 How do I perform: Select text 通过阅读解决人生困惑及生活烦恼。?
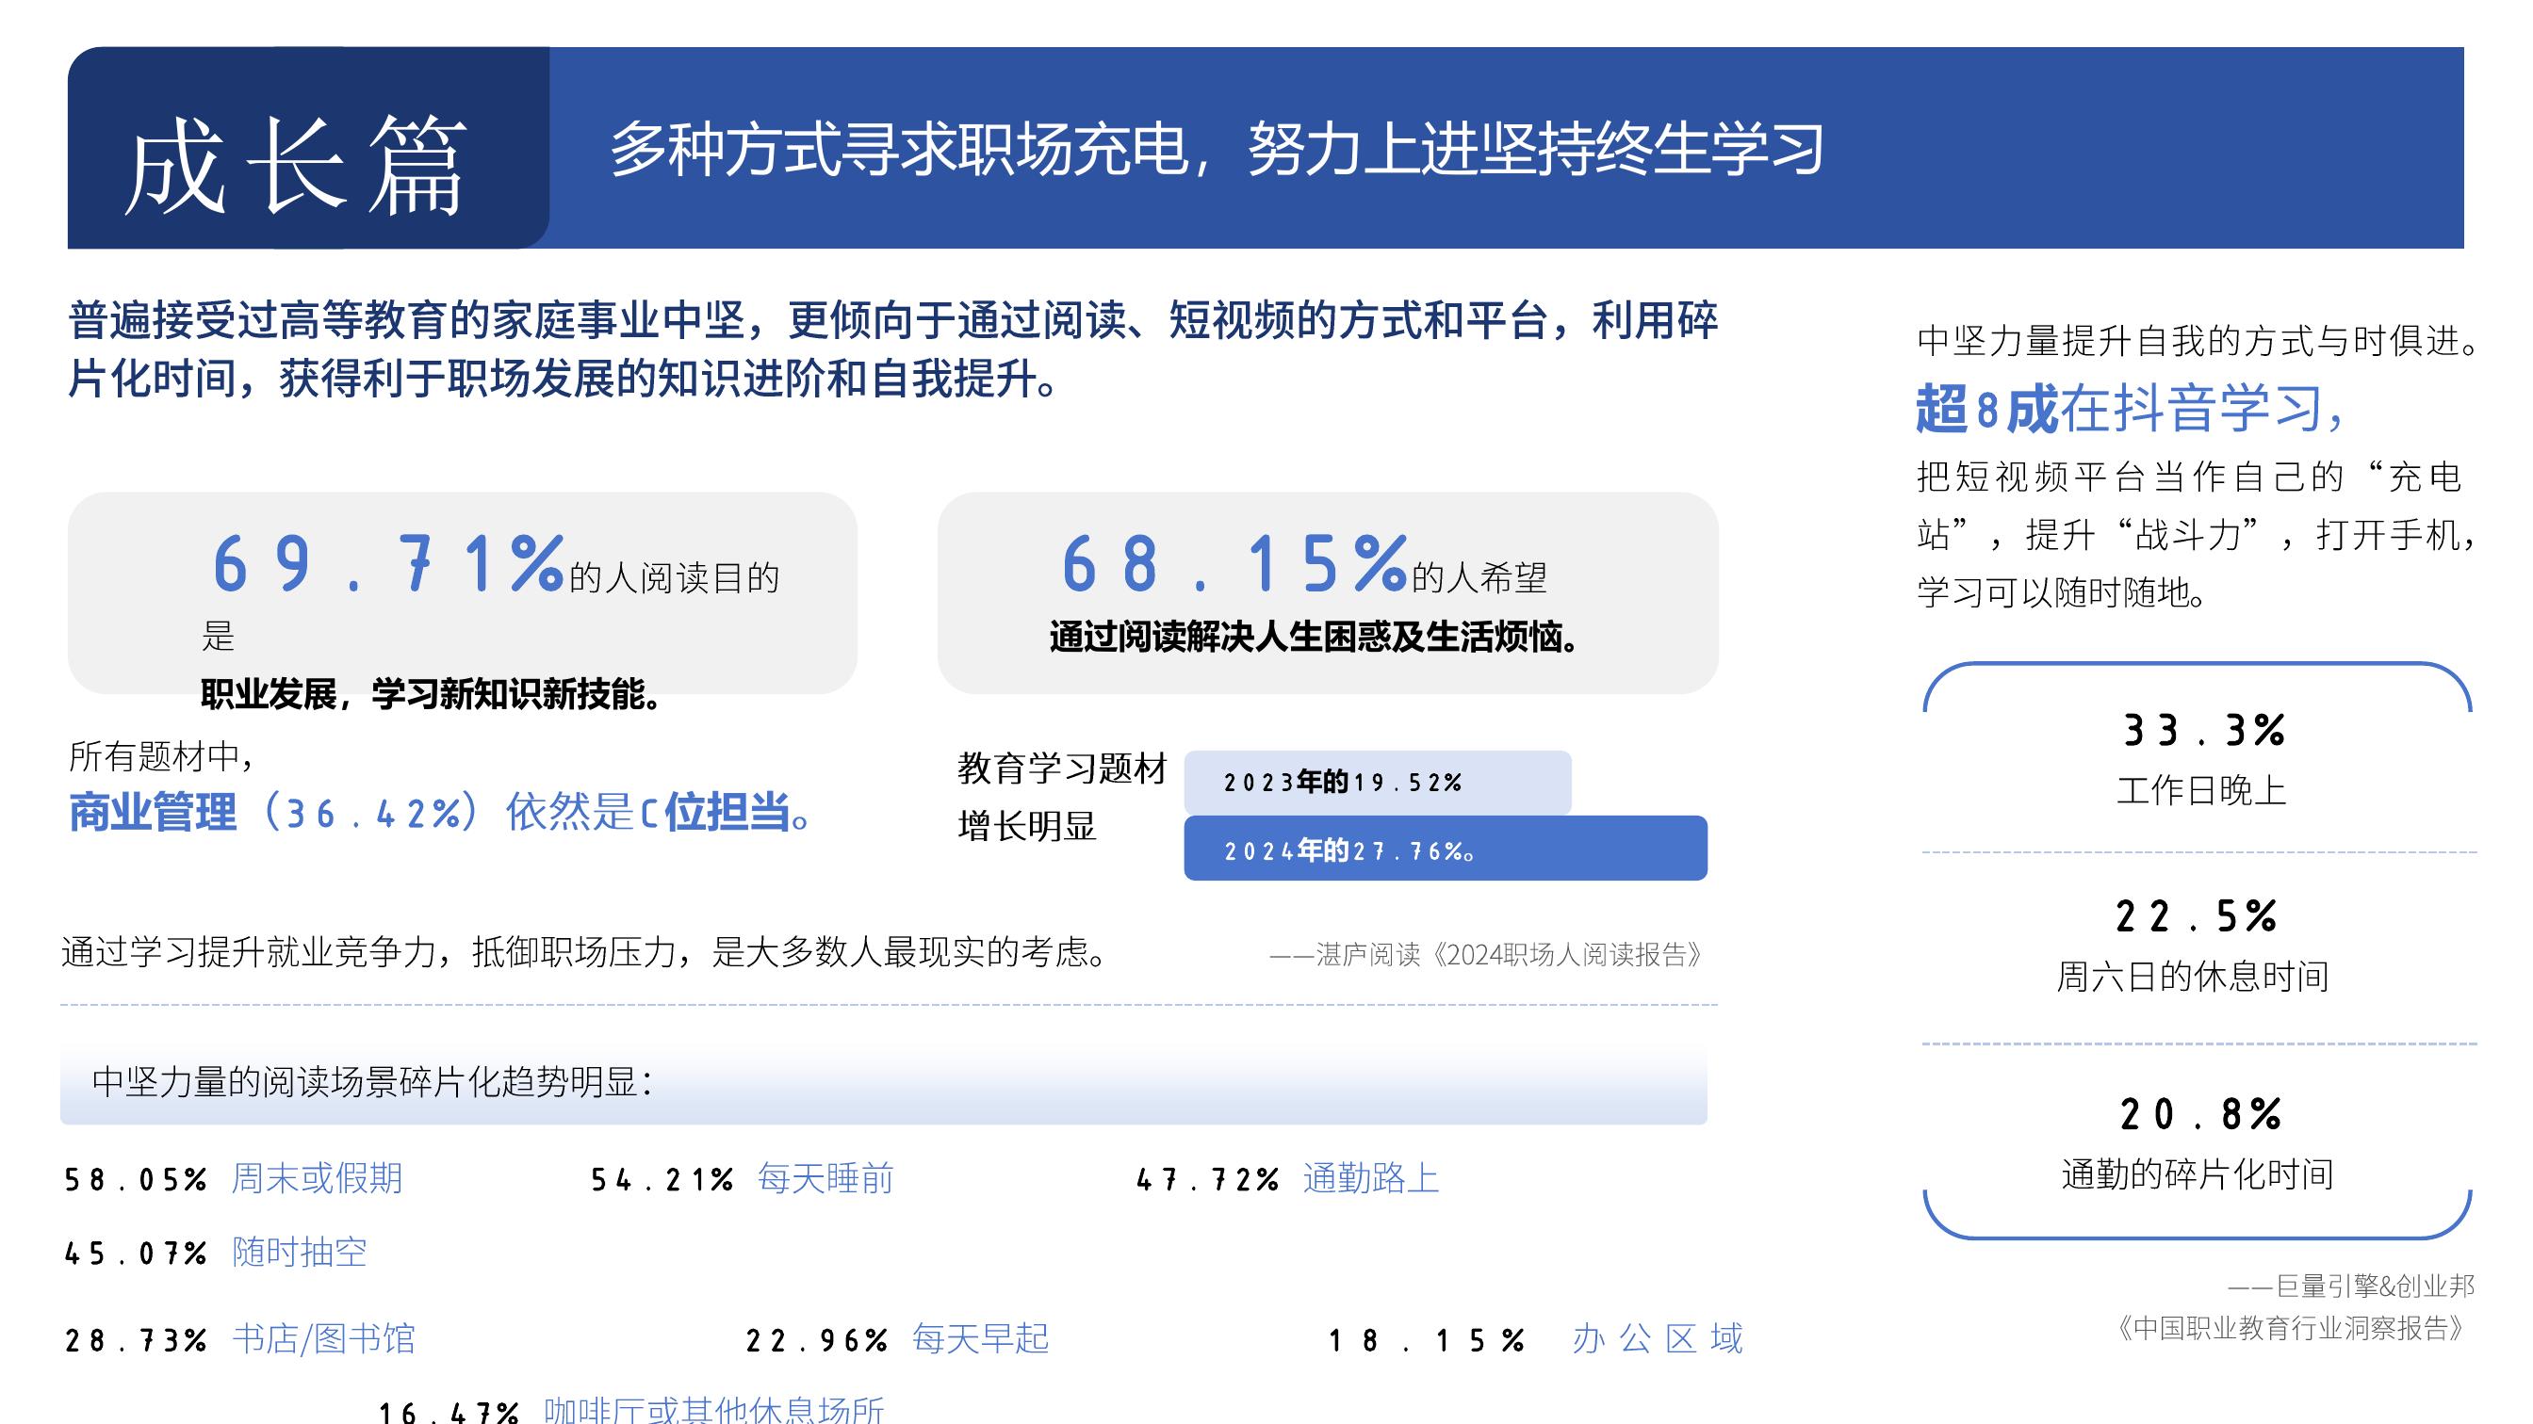(1315, 637)
